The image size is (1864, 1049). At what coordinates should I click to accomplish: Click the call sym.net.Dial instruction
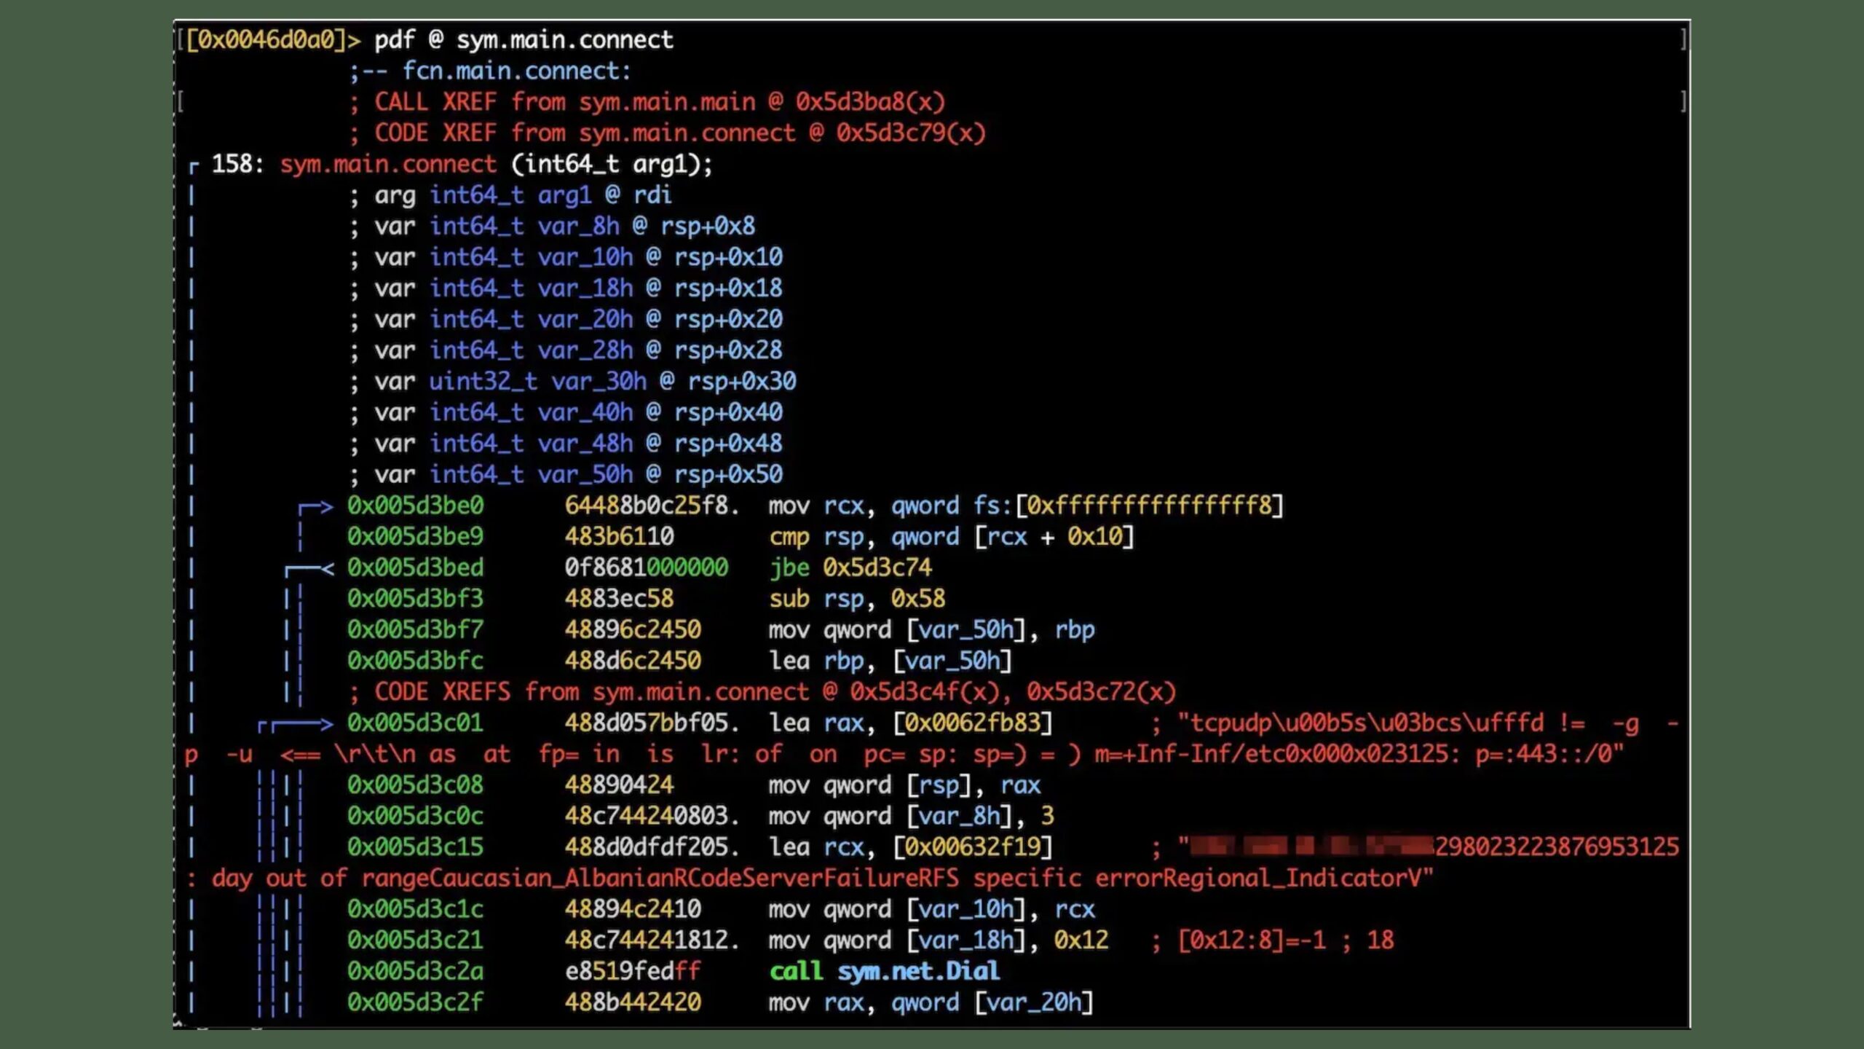(x=884, y=972)
